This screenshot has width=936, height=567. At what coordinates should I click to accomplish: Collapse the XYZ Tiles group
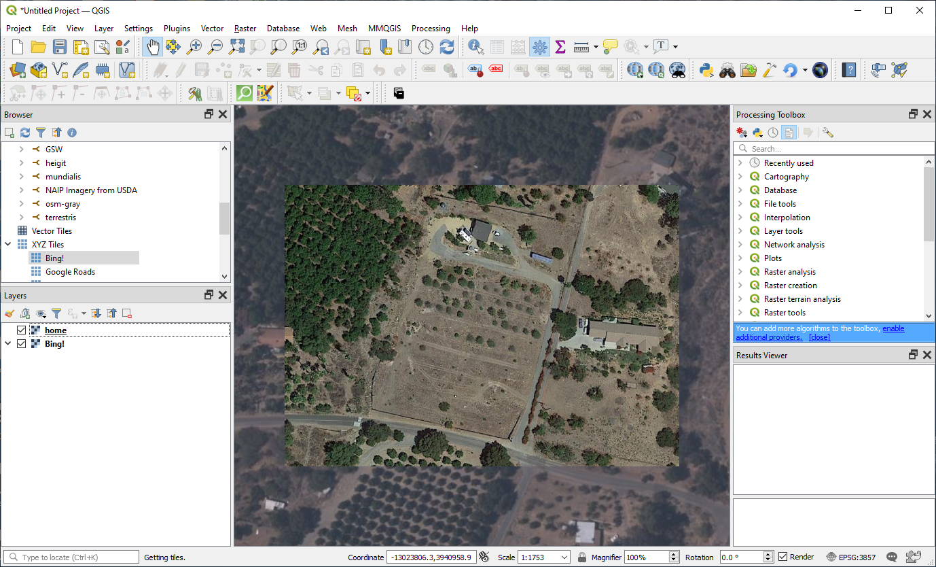pos(8,244)
